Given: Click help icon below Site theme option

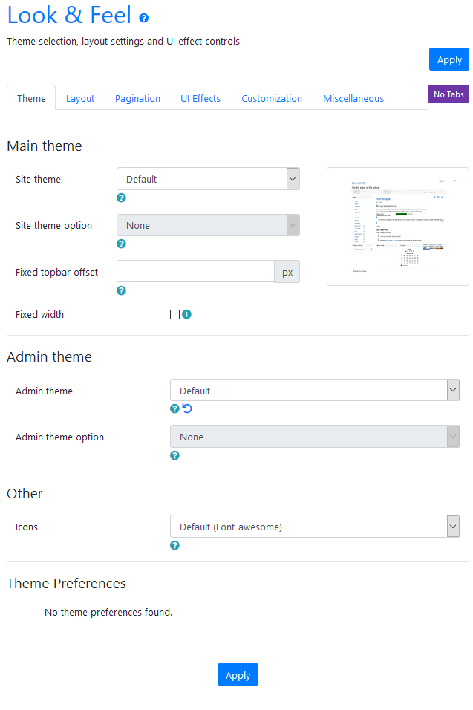Looking at the screenshot, I should [x=121, y=244].
